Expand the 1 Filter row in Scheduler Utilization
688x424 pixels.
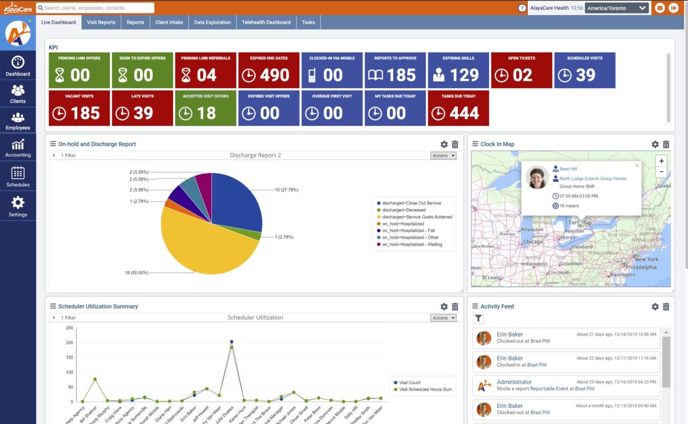point(64,318)
